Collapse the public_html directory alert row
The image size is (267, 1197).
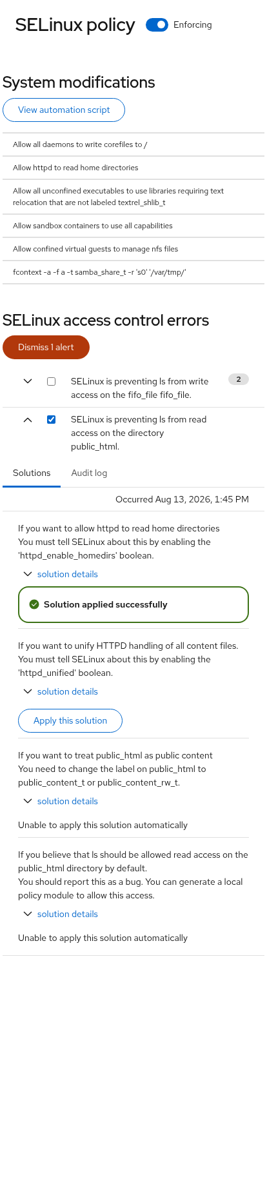pyautogui.click(x=28, y=419)
